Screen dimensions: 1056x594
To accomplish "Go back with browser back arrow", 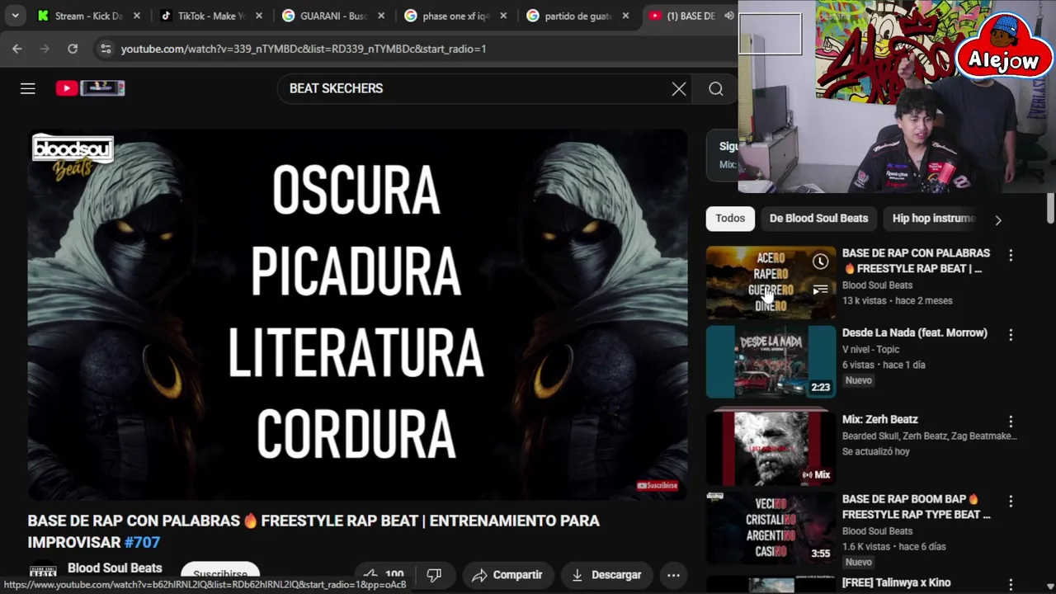I will (x=17, y=49).
